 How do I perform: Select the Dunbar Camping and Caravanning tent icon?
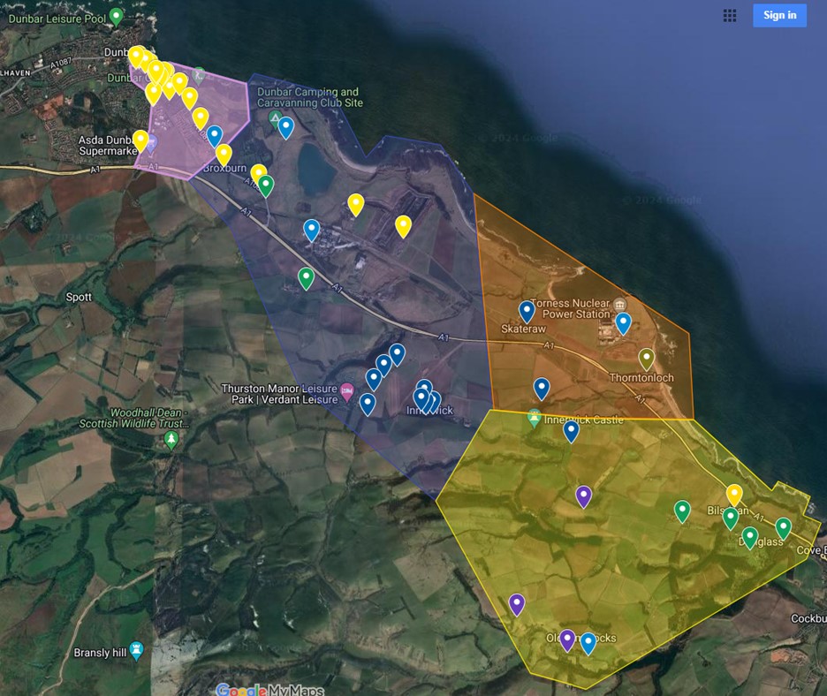pos(276,118)
